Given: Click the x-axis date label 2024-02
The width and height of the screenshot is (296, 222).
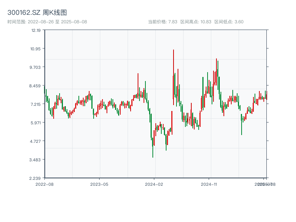Looking at the screenshot, I should (154, 184).
